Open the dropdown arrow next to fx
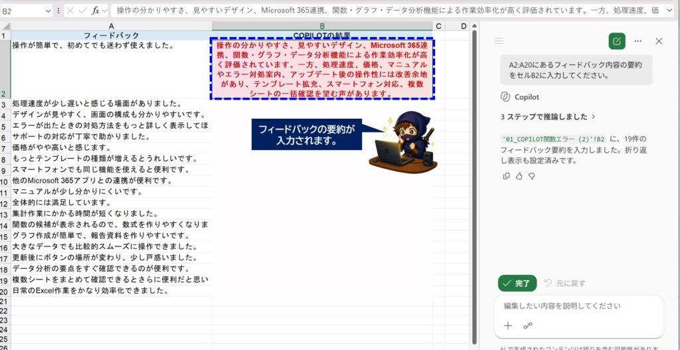 (104, 11)
